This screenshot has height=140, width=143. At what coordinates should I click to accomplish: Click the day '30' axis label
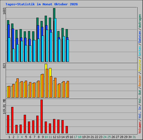130,137
